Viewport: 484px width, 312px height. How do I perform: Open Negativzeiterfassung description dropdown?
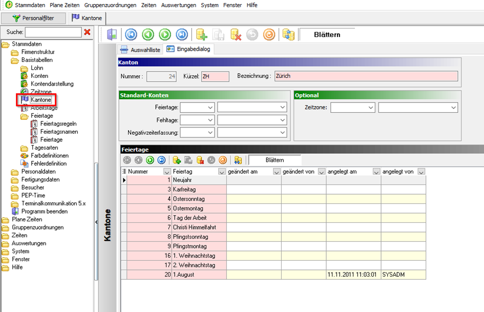coord(282,133)
